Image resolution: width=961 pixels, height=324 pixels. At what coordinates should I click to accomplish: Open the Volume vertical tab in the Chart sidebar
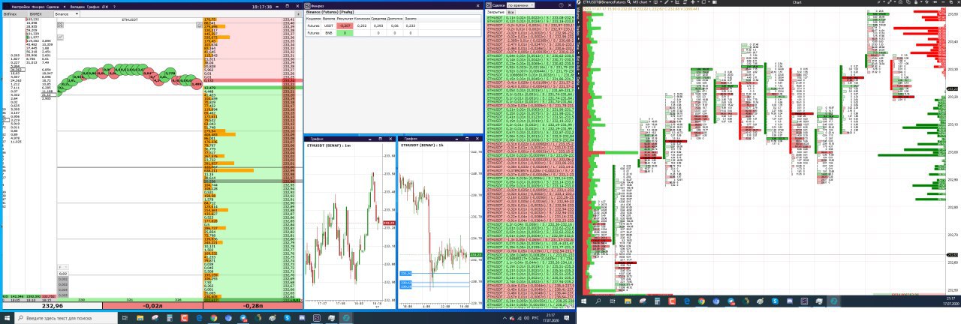(x=579, y=13)
